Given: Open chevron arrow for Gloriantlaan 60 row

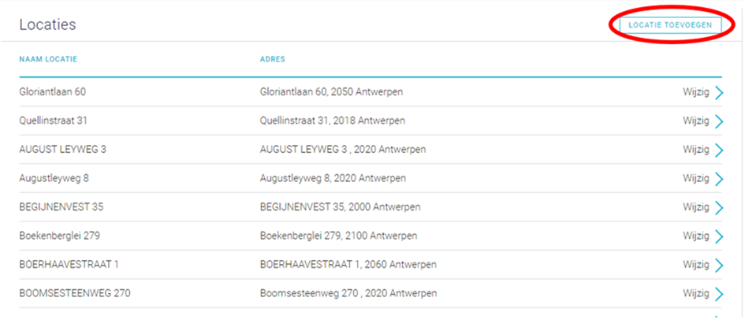Looking at the screenshot, I should pos(719,93).
